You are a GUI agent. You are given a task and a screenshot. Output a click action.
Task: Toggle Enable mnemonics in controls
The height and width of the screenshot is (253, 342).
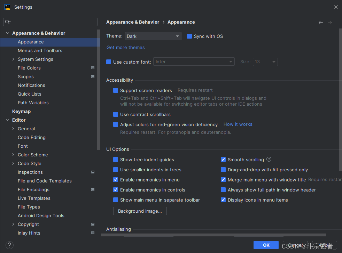pos(116,190)
